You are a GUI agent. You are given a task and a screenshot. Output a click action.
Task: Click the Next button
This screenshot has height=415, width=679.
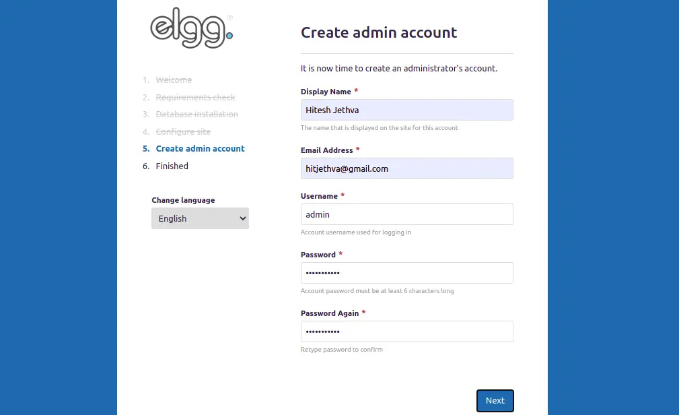pyautogui.click(x=495, y=401)
